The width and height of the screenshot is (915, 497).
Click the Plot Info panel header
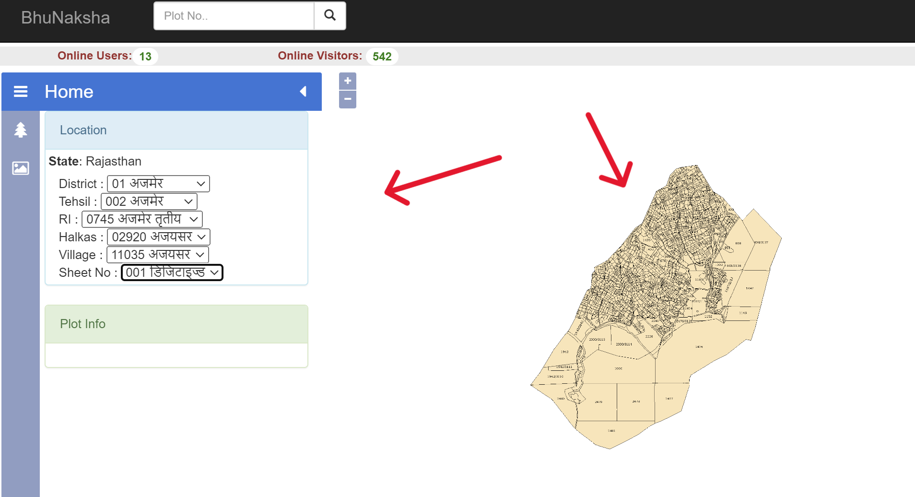176,324
